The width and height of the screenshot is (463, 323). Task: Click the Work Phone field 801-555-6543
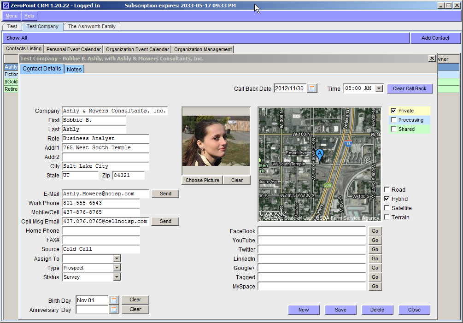click(101, 203)
